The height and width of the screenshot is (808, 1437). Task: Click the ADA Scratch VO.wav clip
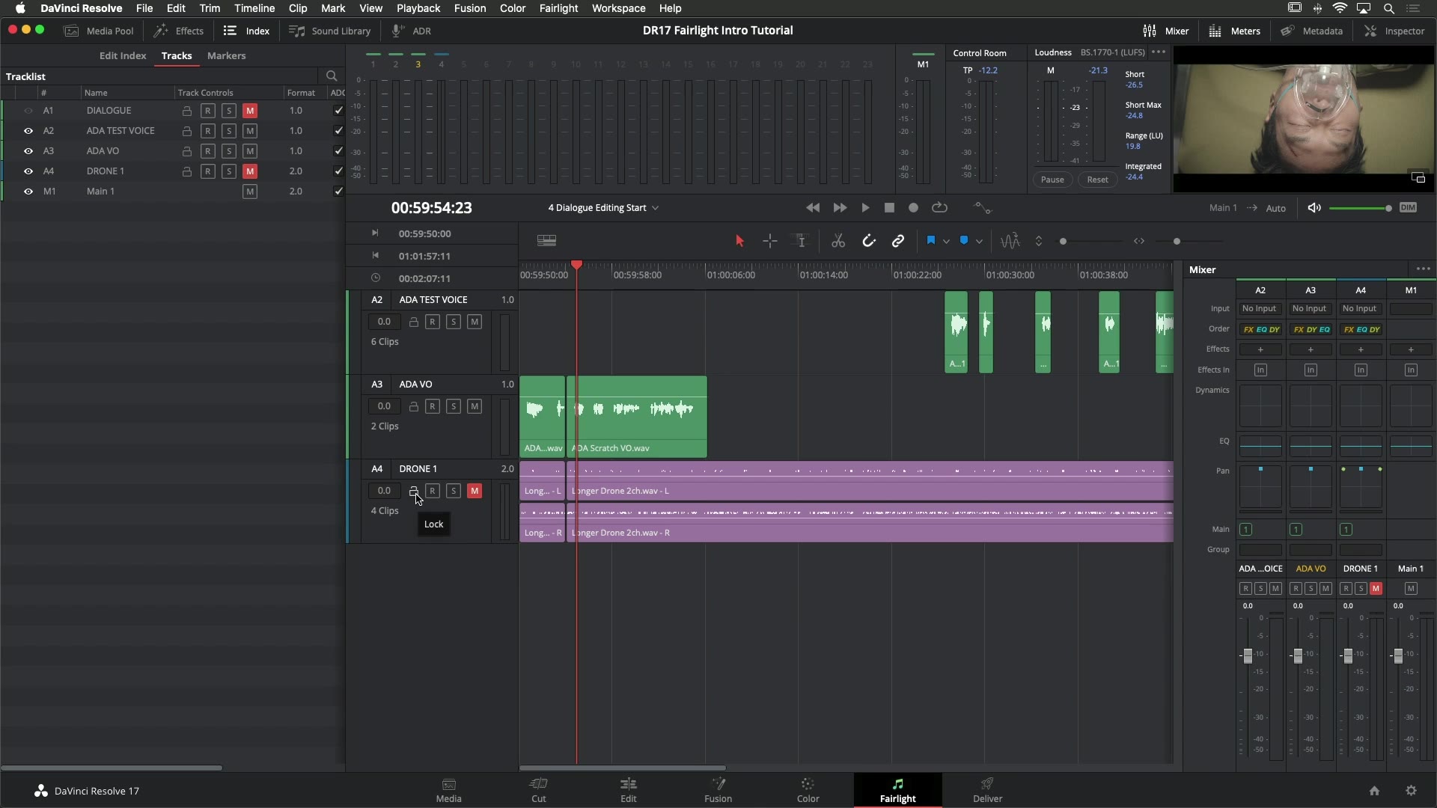point(637,417)
